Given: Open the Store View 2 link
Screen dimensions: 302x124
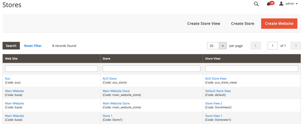Looking at the screenshot, I should 214,103.
